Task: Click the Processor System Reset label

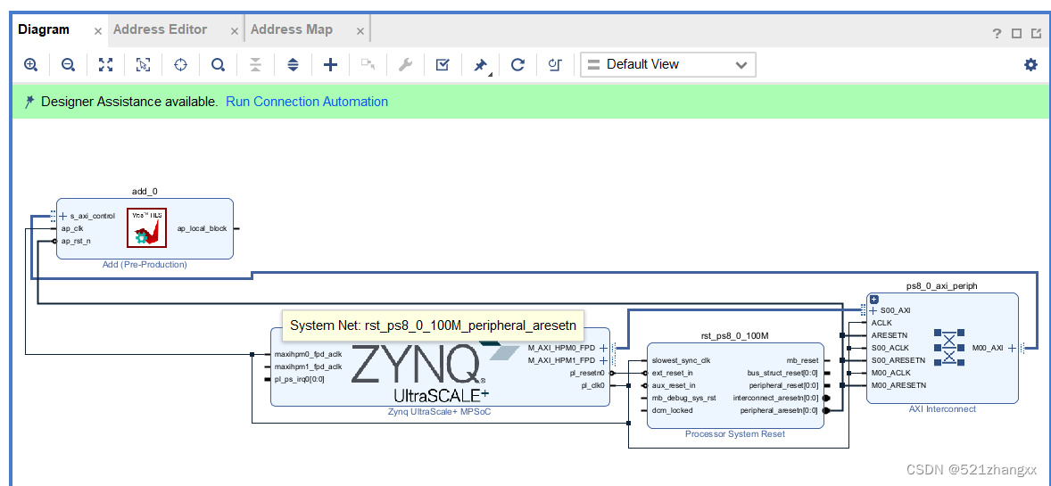Action: coord(734,434)
